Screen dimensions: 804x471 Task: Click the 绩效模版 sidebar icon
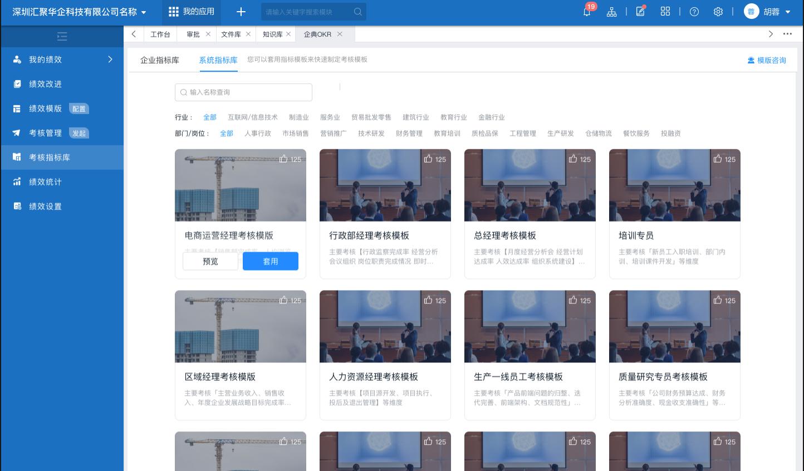pyautogui.click(x=17, y=109)
